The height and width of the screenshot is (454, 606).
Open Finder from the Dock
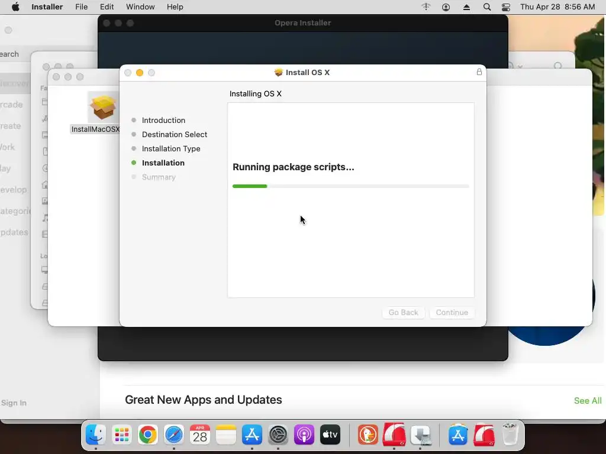tap(95, 434)
